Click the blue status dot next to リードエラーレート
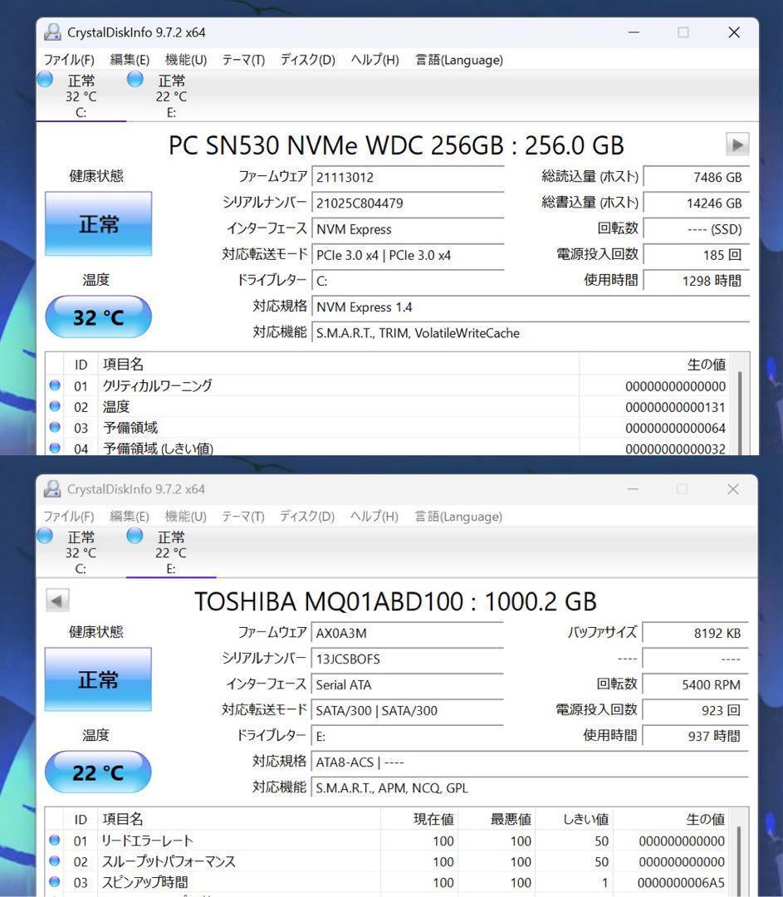This screenshot has width=783, height=897. pos(54,841)
